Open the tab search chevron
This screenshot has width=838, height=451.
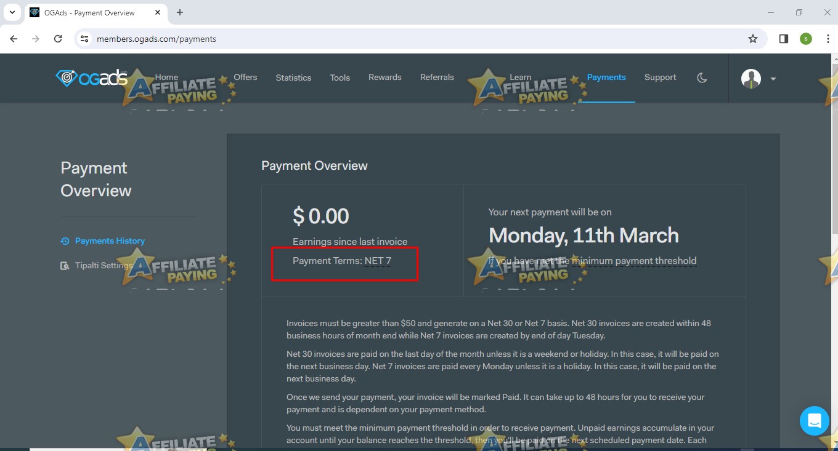[x=12, y=12]
